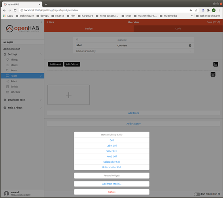The width and height of the screenshot is (223, 198).
Task: Pick the plain Cell option
Action: click(x=112, y=140)
